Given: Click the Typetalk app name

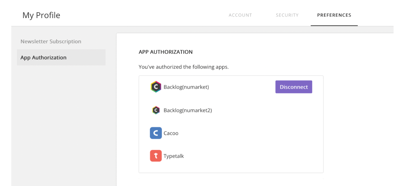Looking at the screenshot, I should pyautogui.click(x=174, y=156).
